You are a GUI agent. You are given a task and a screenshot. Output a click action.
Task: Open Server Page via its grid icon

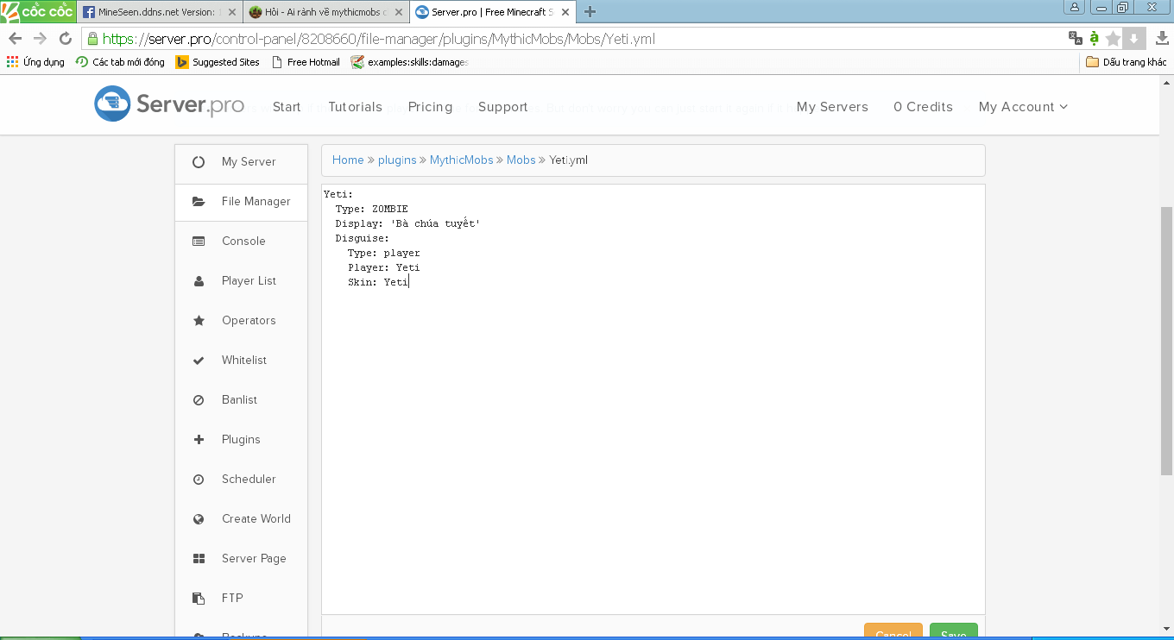pyautogui.click(x=199, y=559)
